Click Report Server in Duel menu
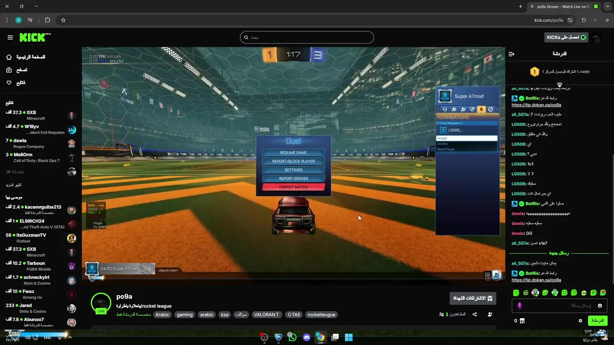This screenshot has width=614, height=345. [294, 178]
